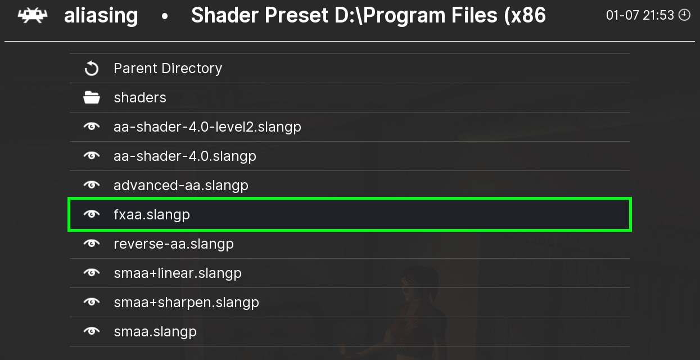Screen dimensions: 700x360
Task: Click the Shader Preset path title
Action: (x=368, y=16)
